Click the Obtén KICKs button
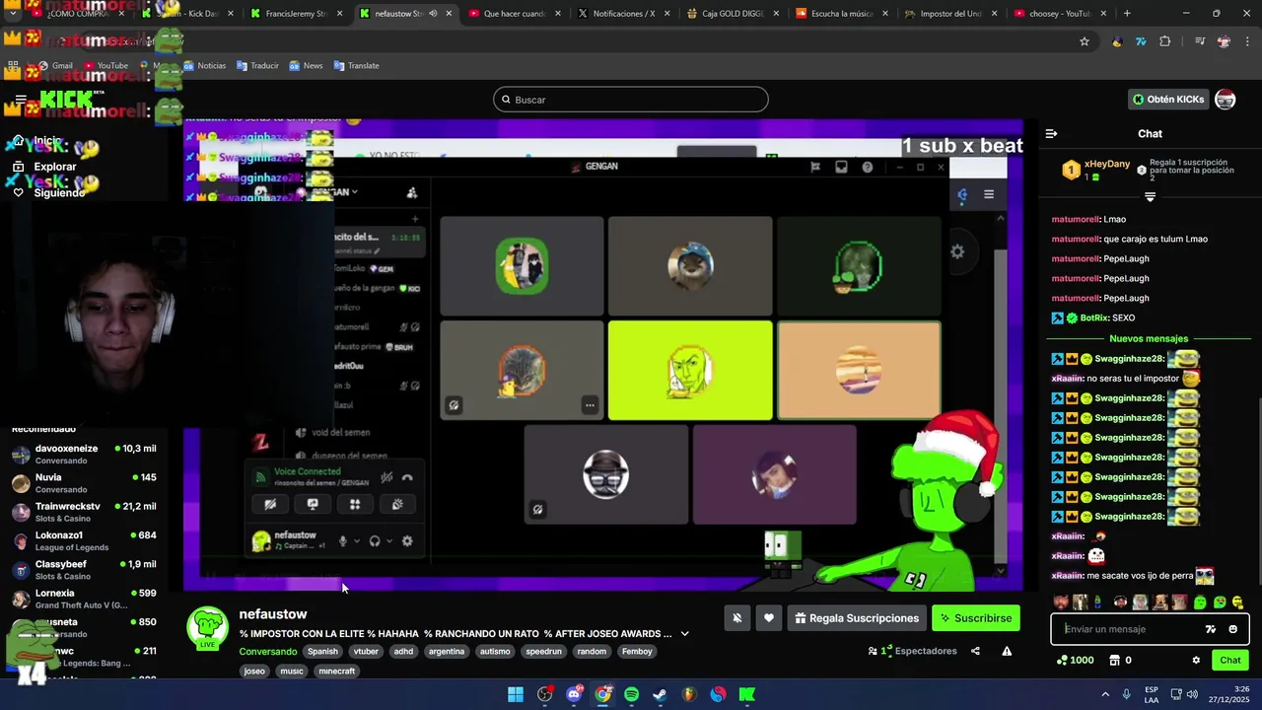Image resolution: width=1262 pixels, height=710 pixels. click(1168, 100)
